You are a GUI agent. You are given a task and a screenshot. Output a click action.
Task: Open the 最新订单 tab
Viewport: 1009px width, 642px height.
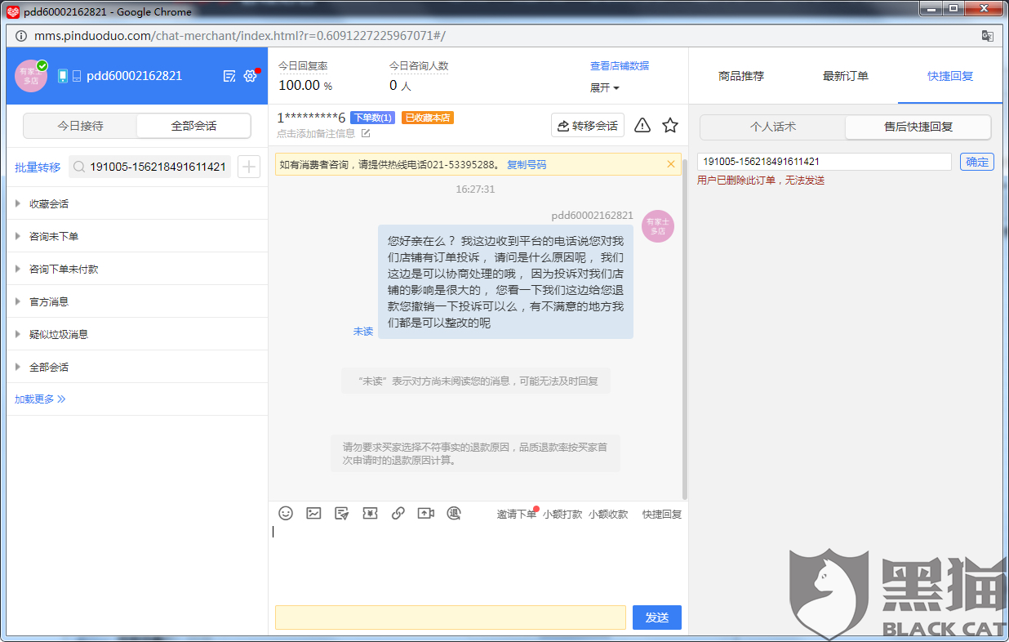(846, 76)
